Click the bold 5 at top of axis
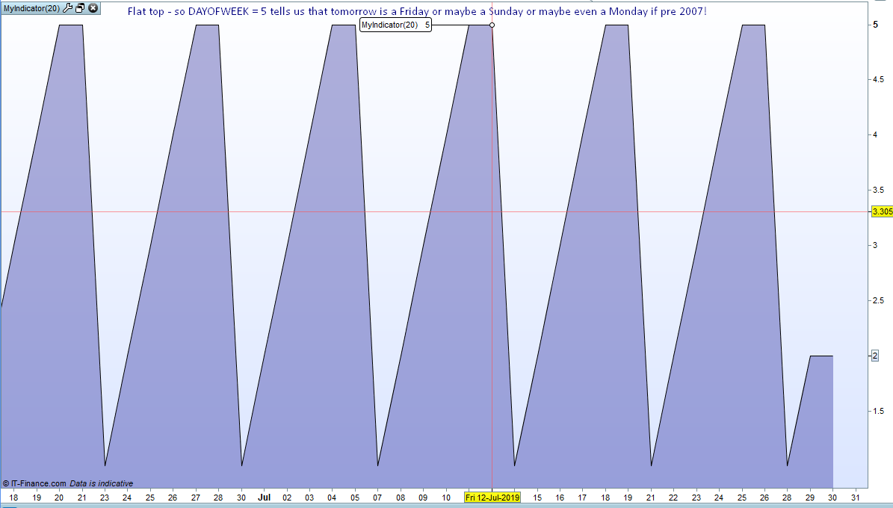 coord(875,25)
